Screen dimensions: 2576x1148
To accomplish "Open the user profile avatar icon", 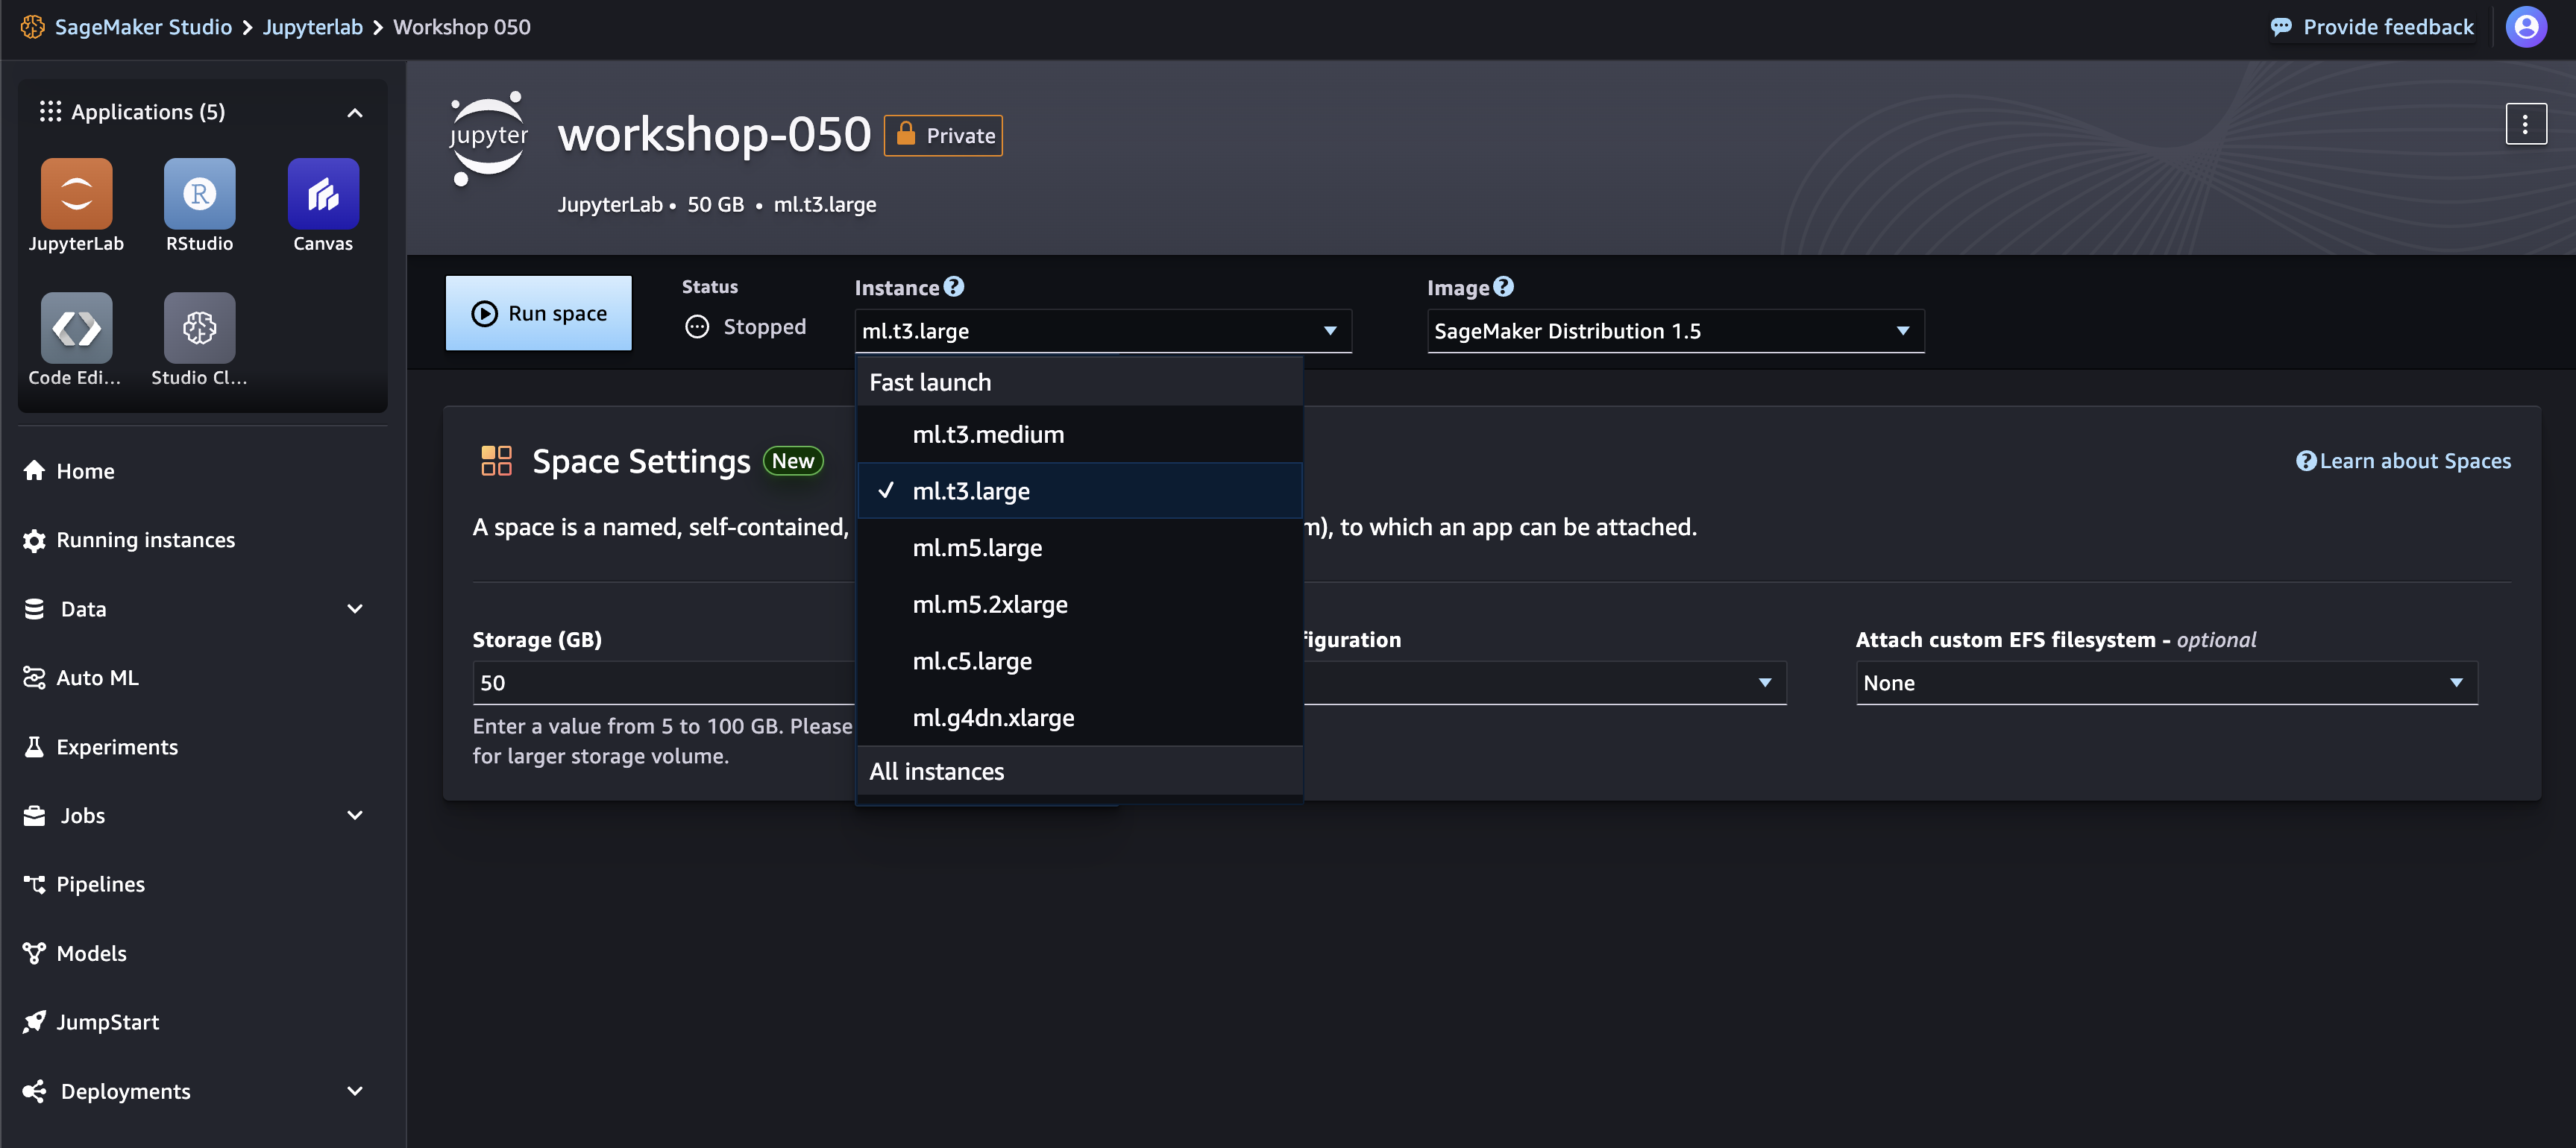I will pos(2526,27).
